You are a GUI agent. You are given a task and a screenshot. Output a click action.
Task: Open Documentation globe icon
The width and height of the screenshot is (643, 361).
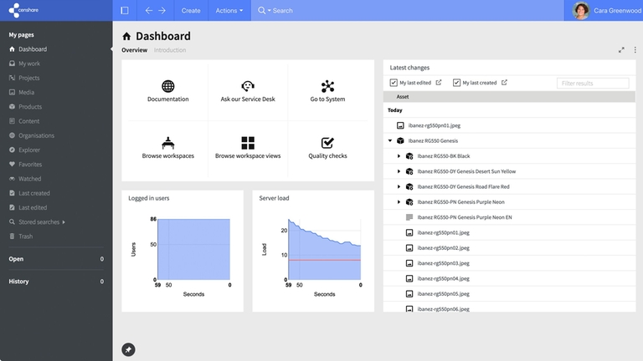pos(167,86)
